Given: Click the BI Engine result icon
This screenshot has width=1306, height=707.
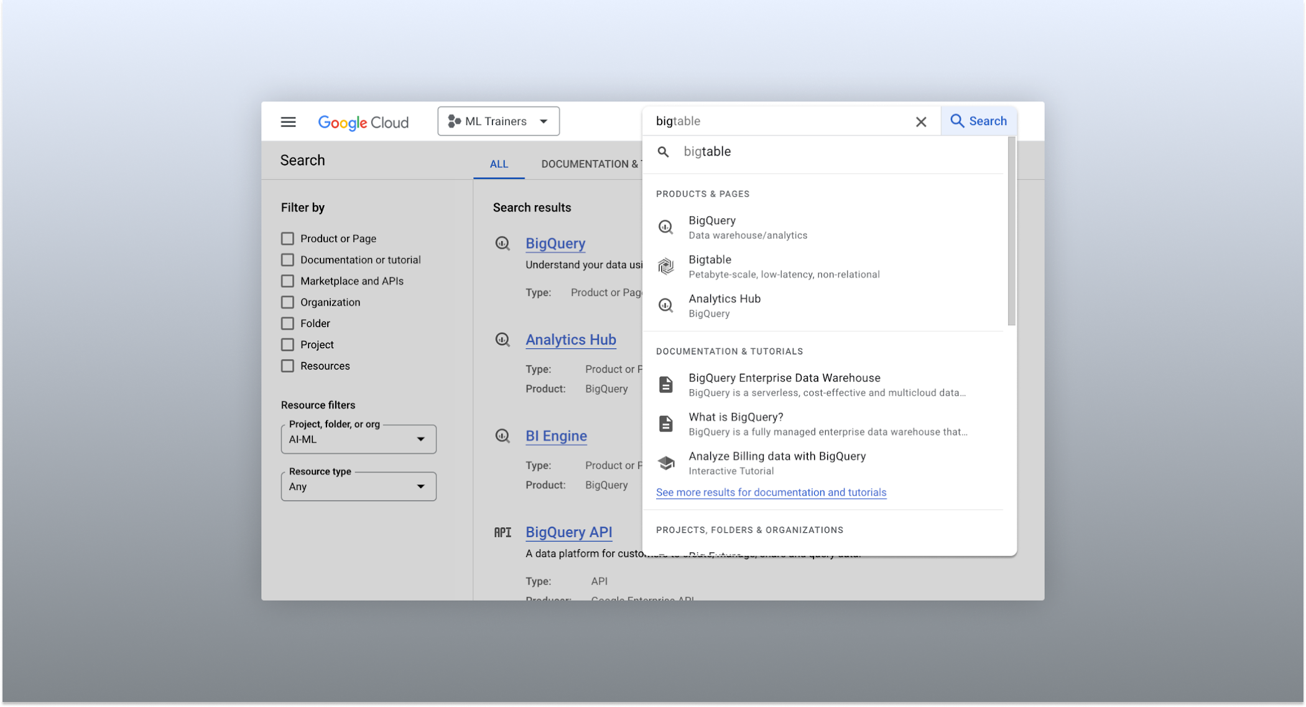Looking at the screenshot, I should [502, 436].
